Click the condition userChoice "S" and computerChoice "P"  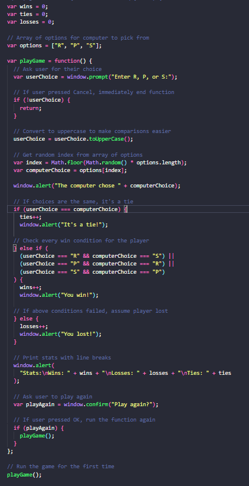(92, 272)
